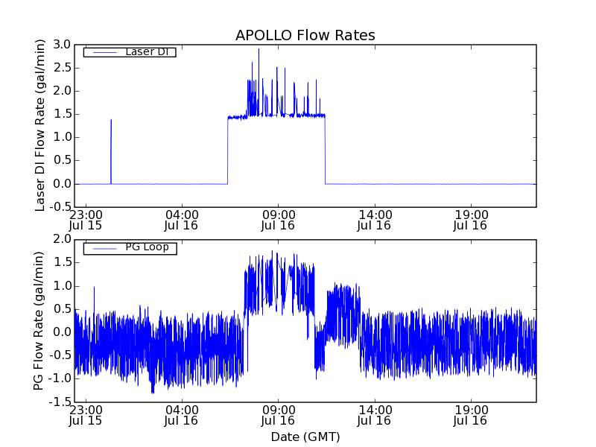Click the isolated early spike in the Laser DI plot
This screenshot has width=596, height=447.
111,152
